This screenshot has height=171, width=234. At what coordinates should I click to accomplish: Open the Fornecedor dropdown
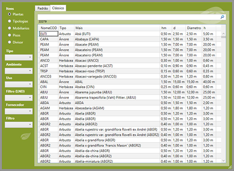click(18, 111)
